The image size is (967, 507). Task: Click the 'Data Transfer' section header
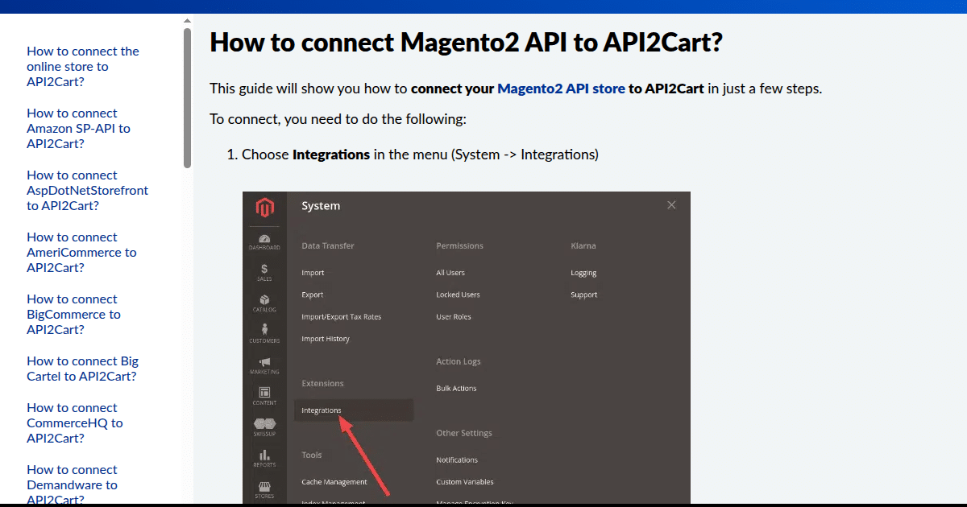pyautogui.click(x=328, y=246)
